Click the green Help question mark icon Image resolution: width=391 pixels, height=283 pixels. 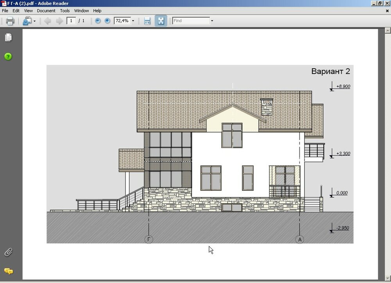(x=8, y=57)
